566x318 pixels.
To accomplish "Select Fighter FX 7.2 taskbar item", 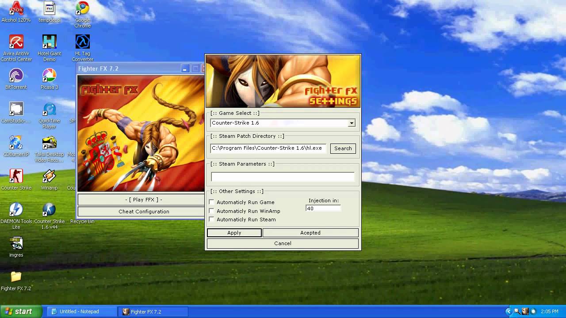I will coord(154,311).
